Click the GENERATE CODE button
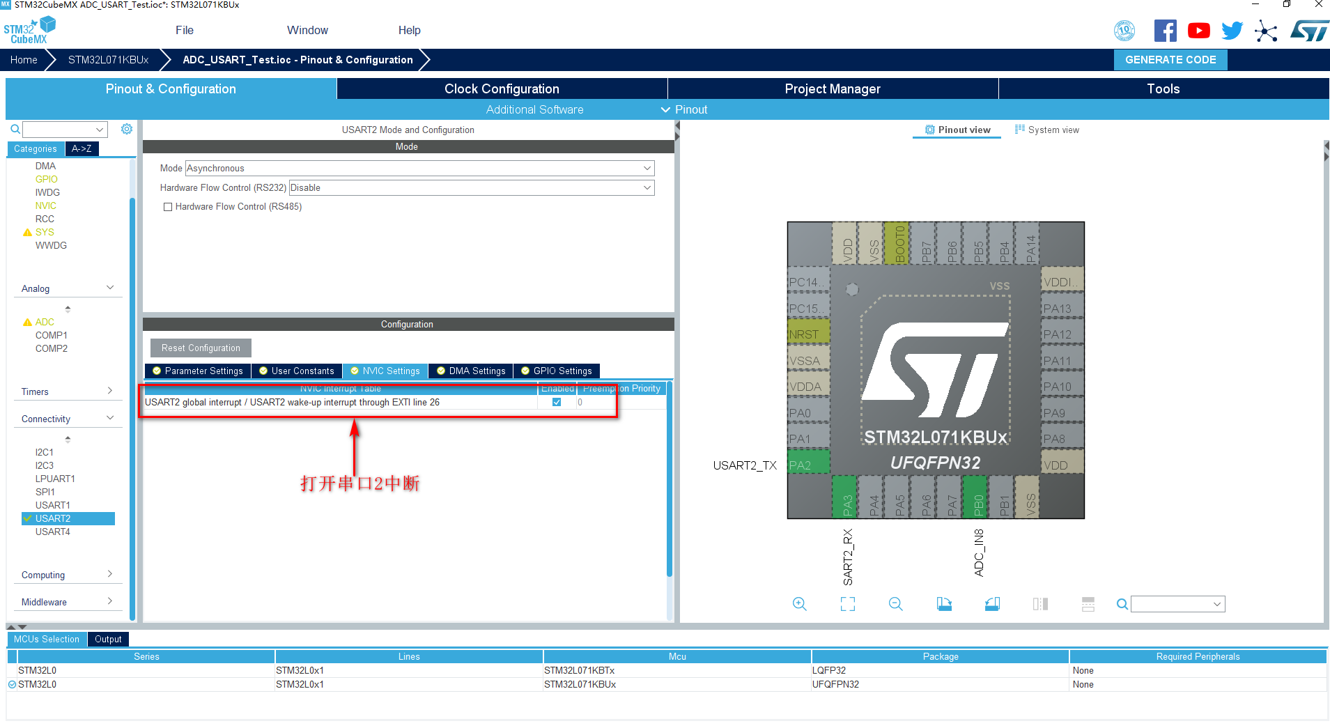 click(x=1170, y=60)
